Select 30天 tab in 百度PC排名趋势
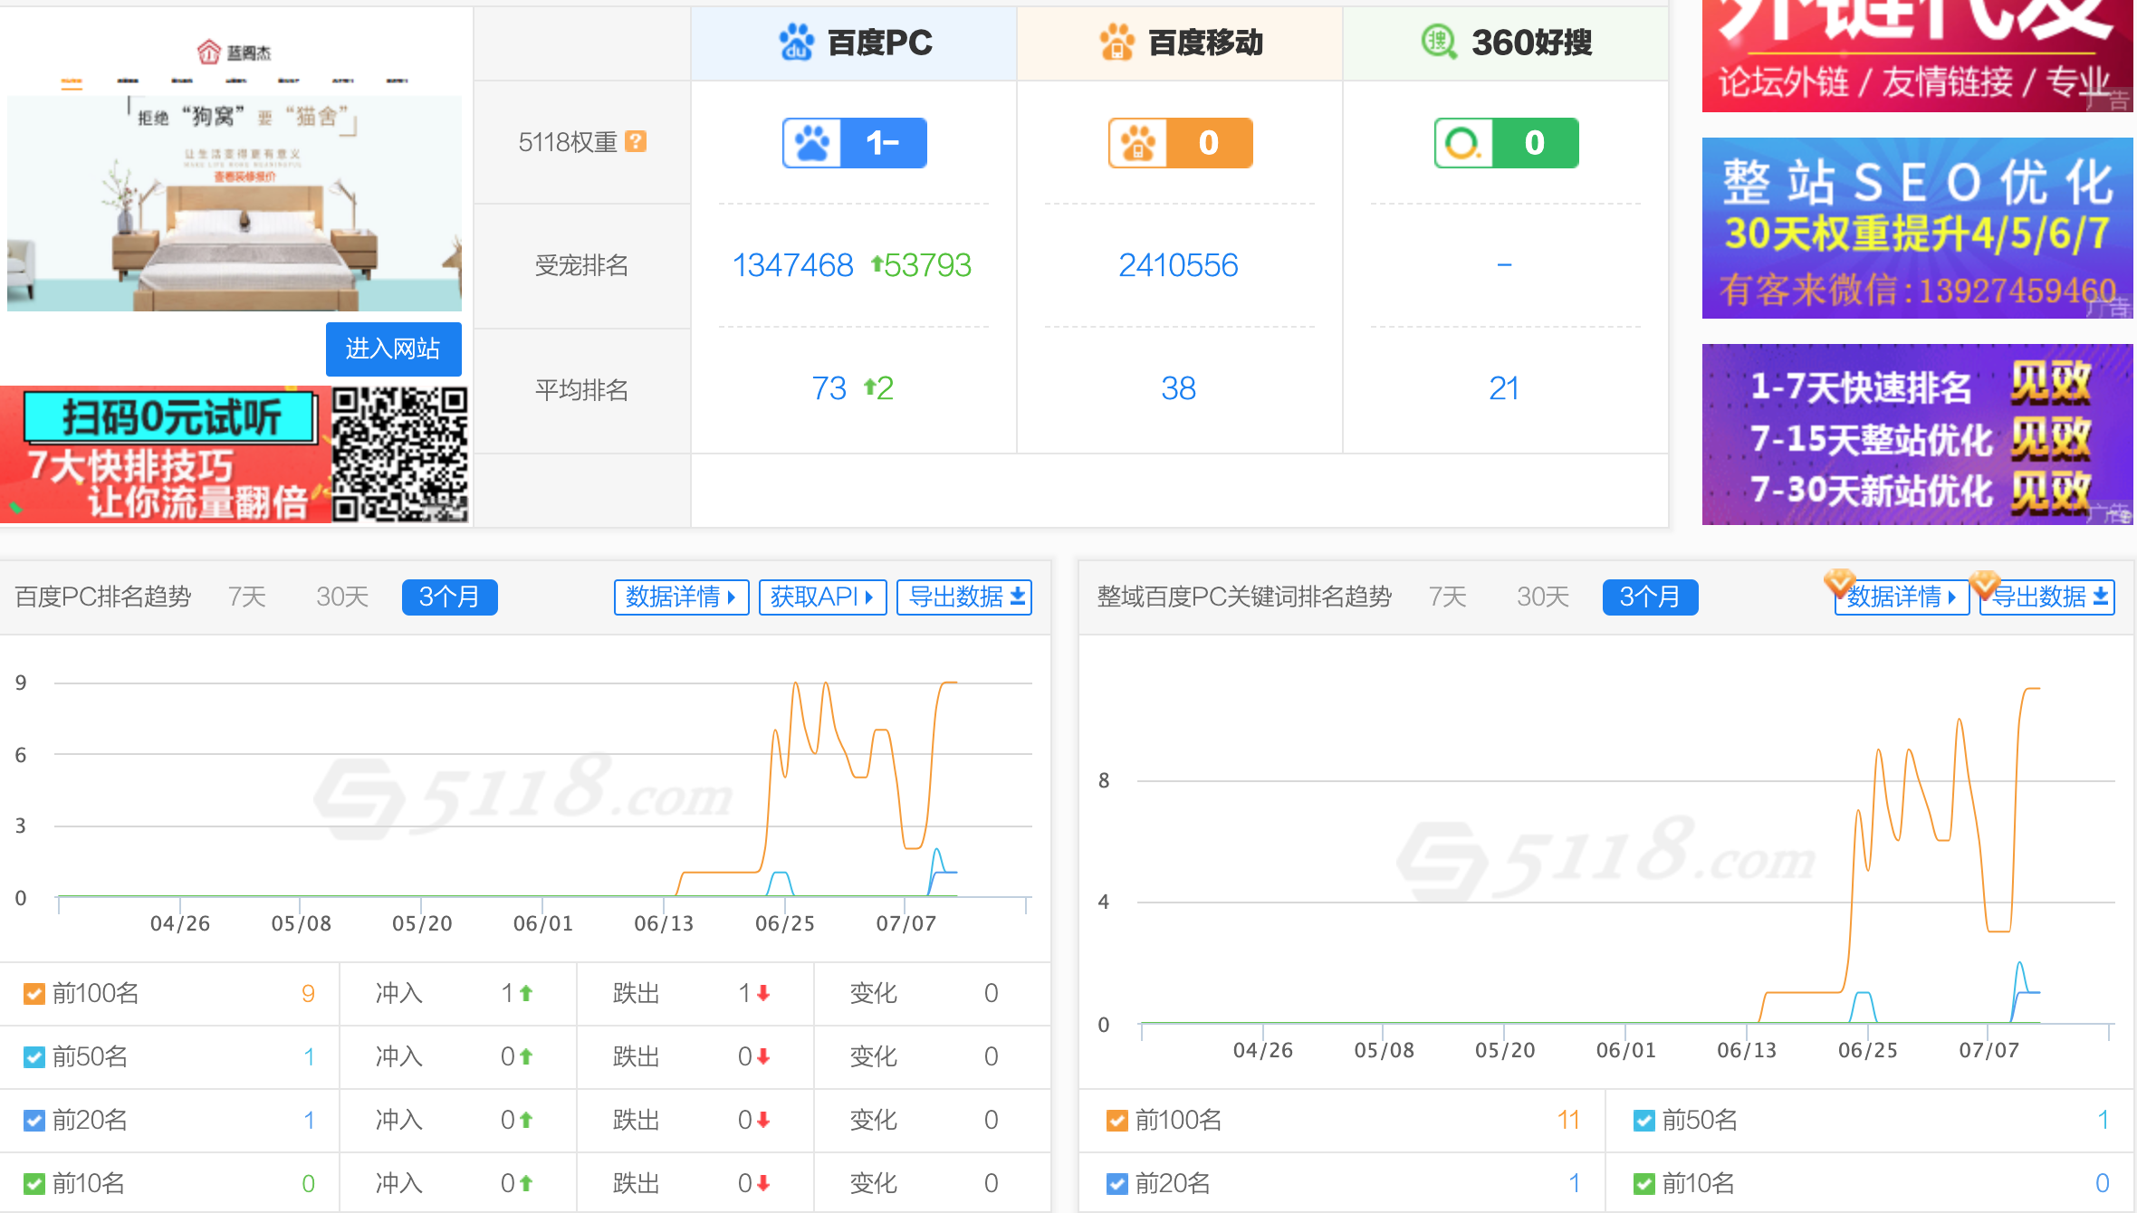 click(342, 597)
